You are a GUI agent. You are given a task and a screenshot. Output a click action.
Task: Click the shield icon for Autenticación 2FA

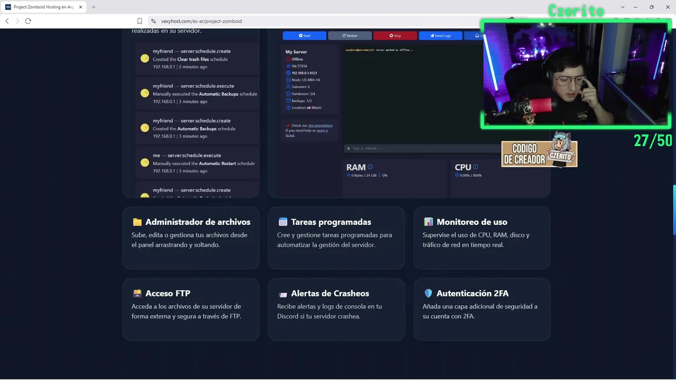(428, 293)
